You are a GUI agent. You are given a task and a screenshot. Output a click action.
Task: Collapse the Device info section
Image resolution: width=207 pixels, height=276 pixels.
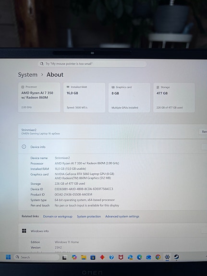click(204, 147)
